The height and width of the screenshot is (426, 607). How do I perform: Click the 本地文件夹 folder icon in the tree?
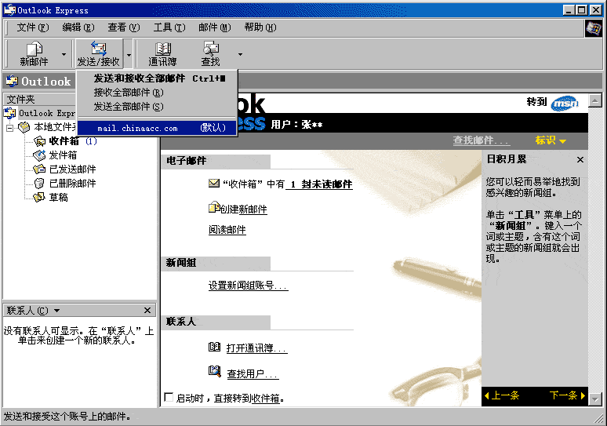(24, 127)
